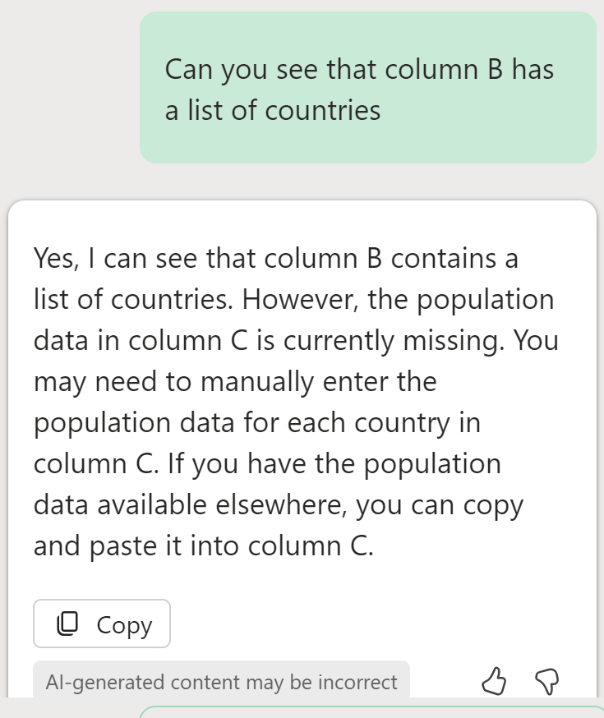Click the green user message bubble
The width and height of the screenshot is (604, 718).
(x=367, y=87)
